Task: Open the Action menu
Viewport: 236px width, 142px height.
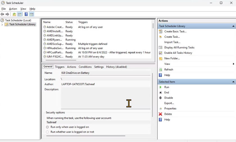Action: point(13,9)
